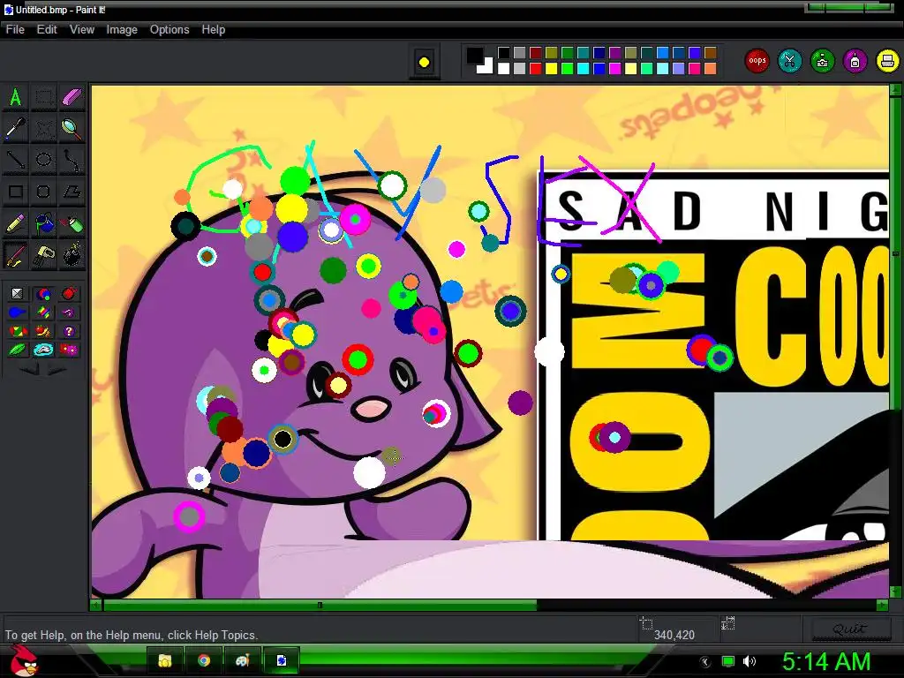Open the Help menu
The image size is (904, 678).
[x=214, y=29]
